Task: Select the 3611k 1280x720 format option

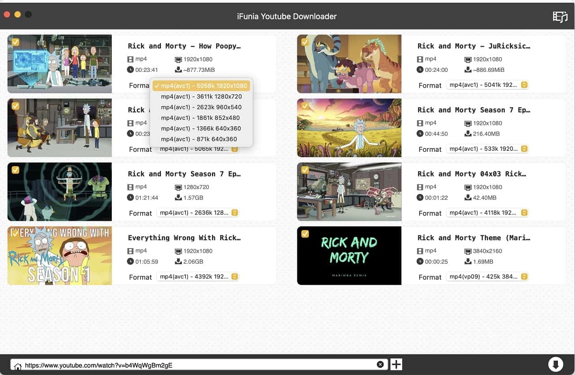Action: [201, 97]
